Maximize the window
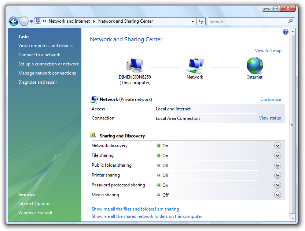Image resolution: width=305 pixels, height=231 pixels. tap(276, 8)
